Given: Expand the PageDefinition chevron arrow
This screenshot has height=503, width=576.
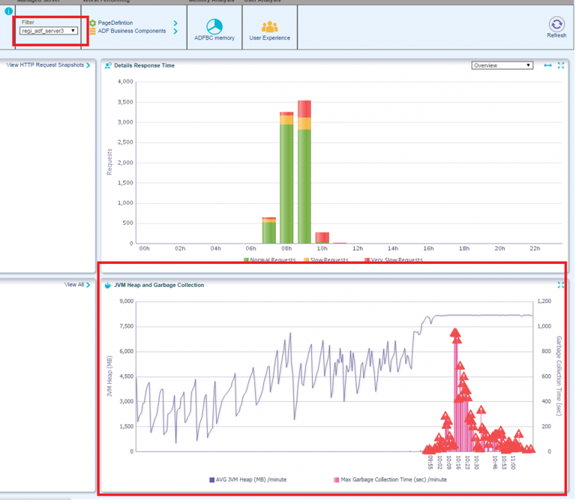Looking at the screenshot, I should click(175, 23).
